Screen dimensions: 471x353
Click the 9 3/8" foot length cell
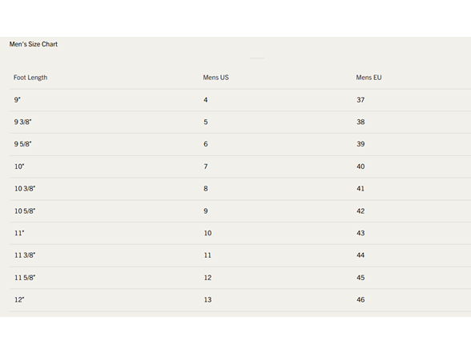(22, 122)
